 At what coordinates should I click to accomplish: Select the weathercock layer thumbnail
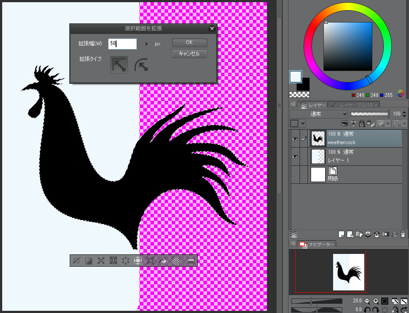318,139
